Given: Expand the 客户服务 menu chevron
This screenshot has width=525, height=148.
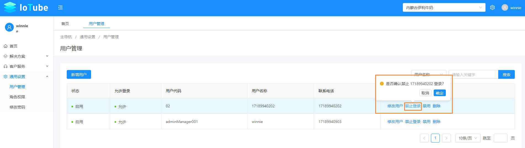Looking at the screenshot, I should click(47, 66).
